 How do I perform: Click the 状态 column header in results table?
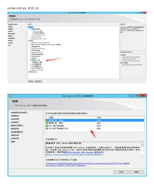coord(120,118)
